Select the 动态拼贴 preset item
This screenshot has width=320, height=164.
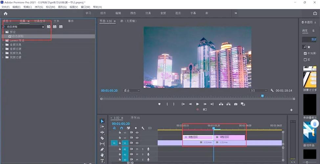[x=48, y=36]
